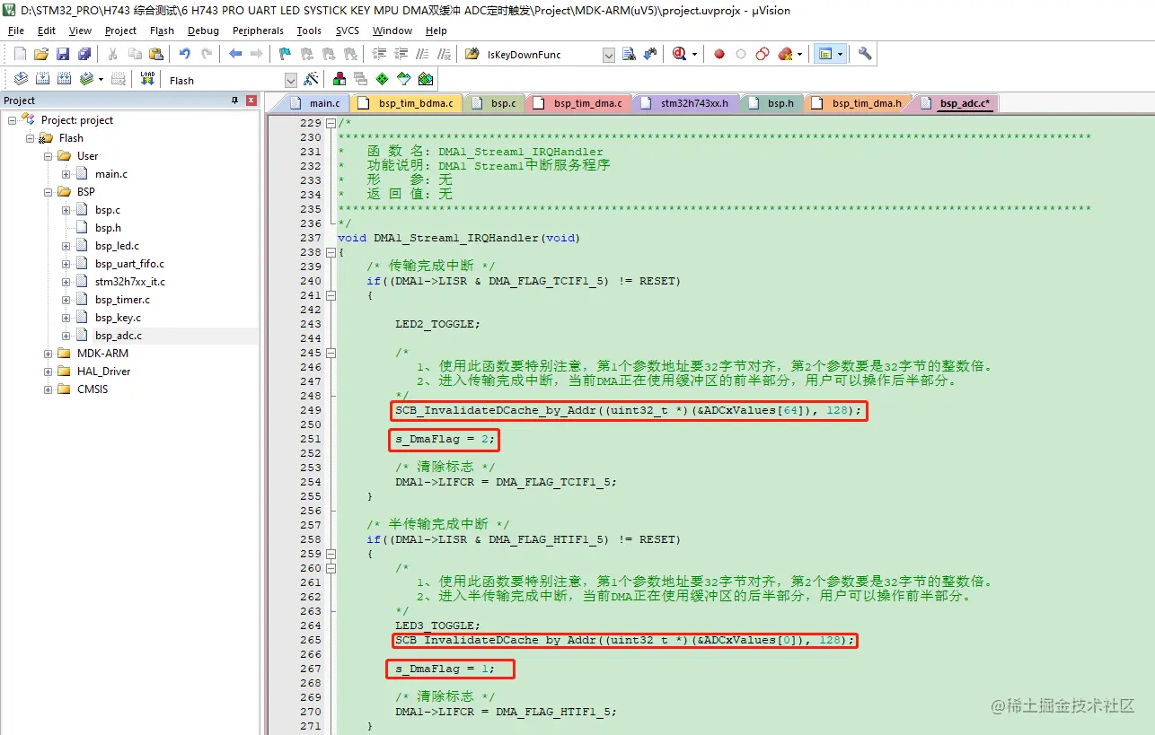Open the window layout dropdown button
This screenshot has height=735, width=1155.
click(x=830, y=54)
